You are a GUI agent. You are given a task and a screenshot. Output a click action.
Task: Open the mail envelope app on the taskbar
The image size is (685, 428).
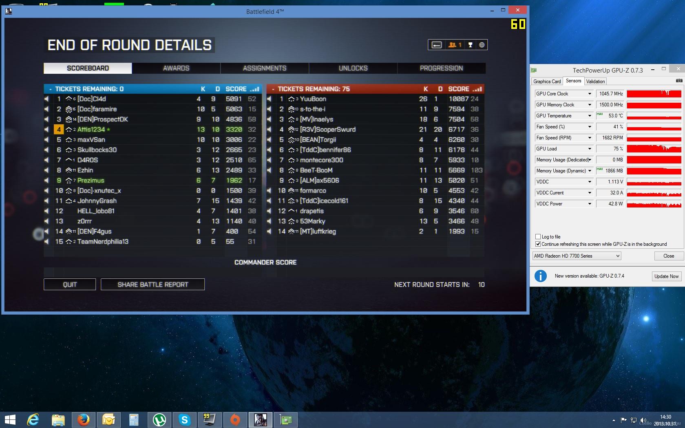click(108, 420)
